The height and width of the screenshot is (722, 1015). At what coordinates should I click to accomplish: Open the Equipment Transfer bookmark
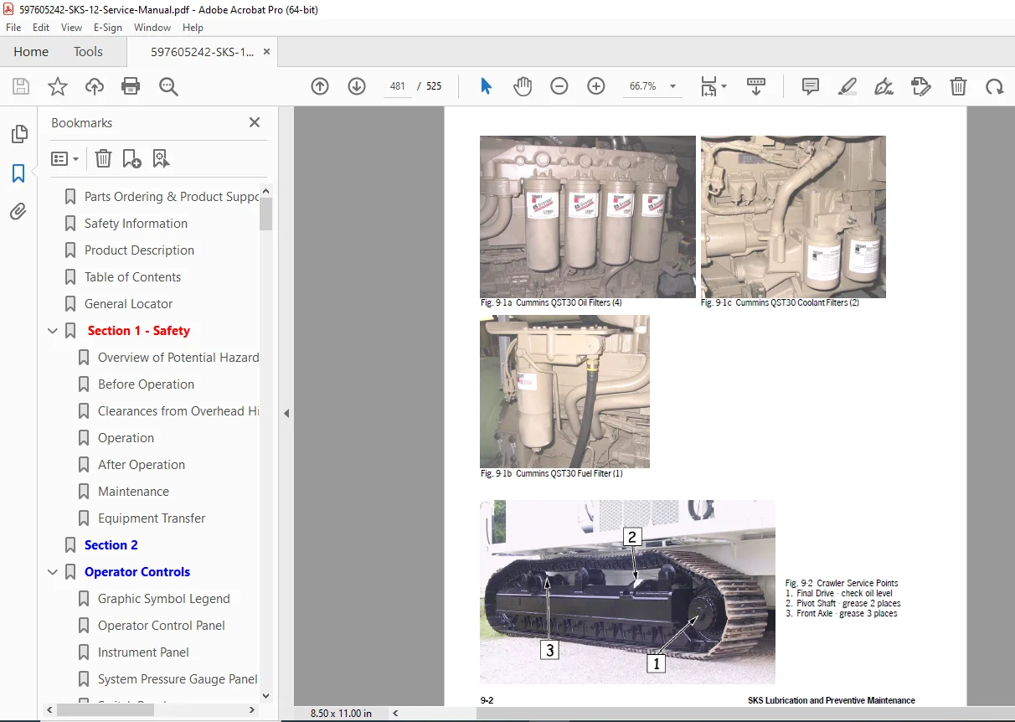(x=152, y=518)
